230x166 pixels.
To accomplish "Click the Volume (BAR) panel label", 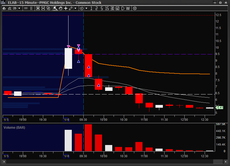I will [14, 128].
